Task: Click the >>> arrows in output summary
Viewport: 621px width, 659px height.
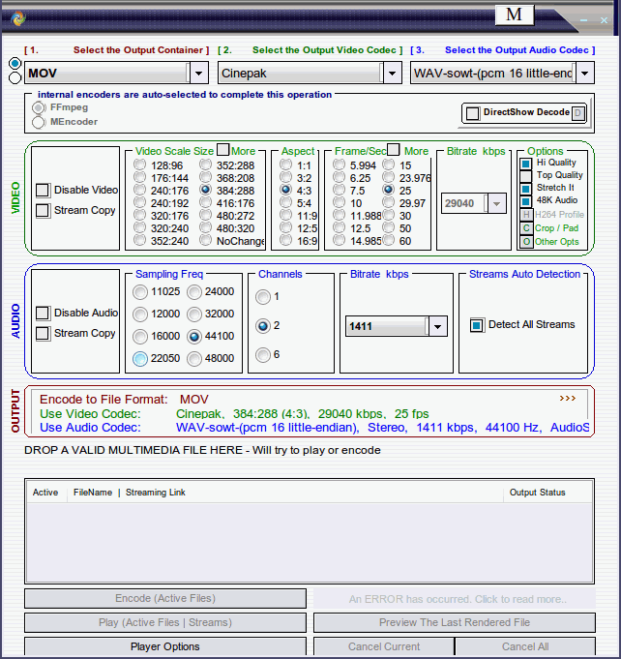Action: click(x=568, y=398)
